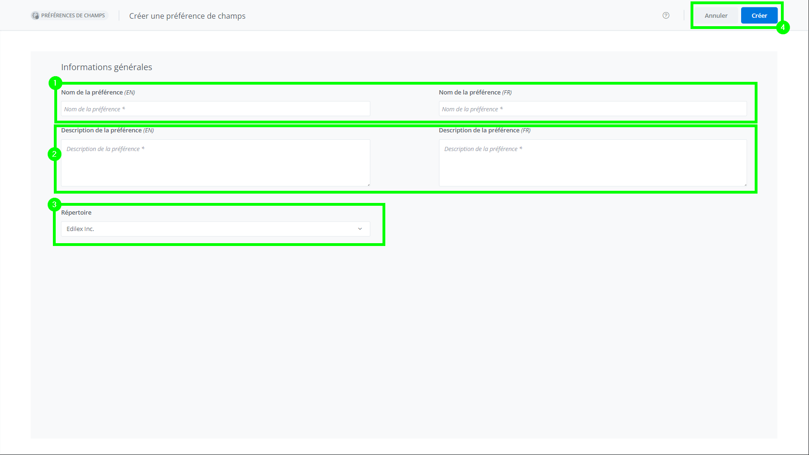Click the green number 3 marker
The height and width of the screenshot is (455, 809).
click(54, 205)
